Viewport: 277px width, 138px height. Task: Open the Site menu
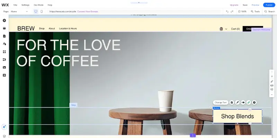[x=15, y=5]
